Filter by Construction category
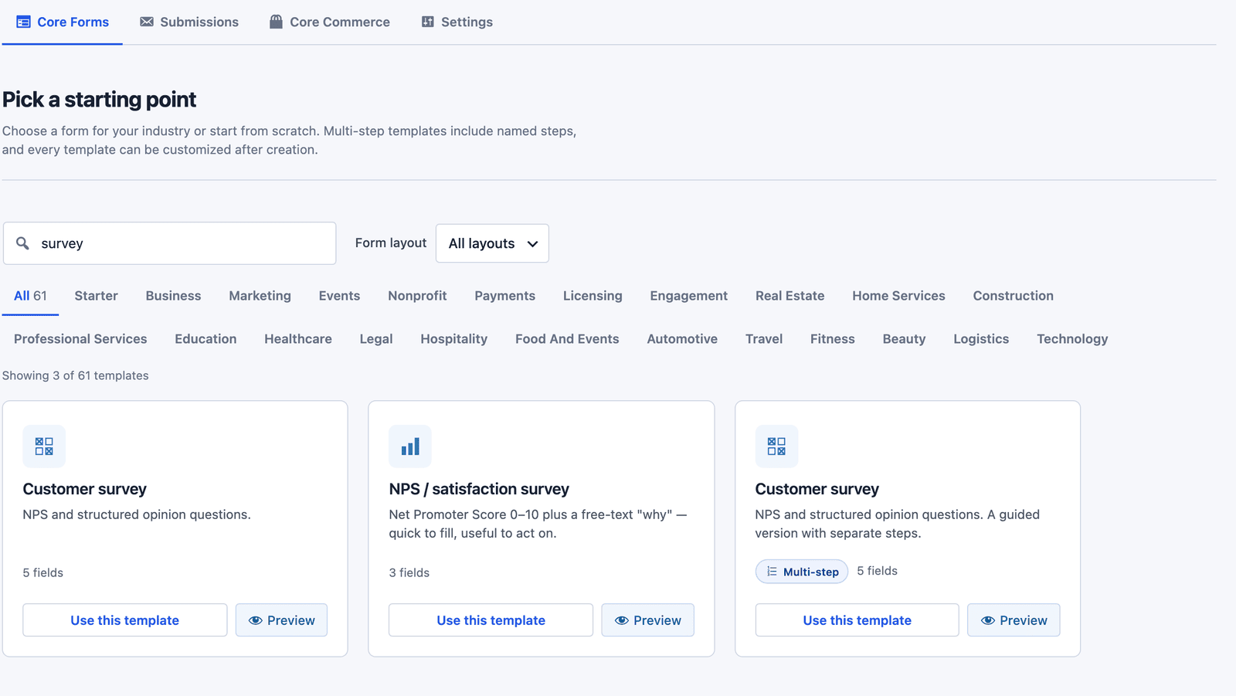1236x696 pixels. coord(1013,296)
